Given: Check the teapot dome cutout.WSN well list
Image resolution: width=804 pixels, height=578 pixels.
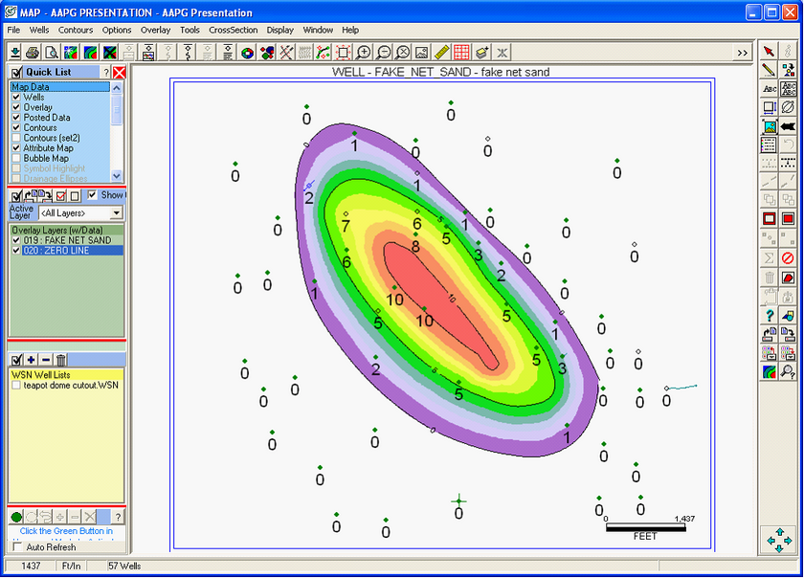Looking at the screenshot, I should [x=16, y=386].
